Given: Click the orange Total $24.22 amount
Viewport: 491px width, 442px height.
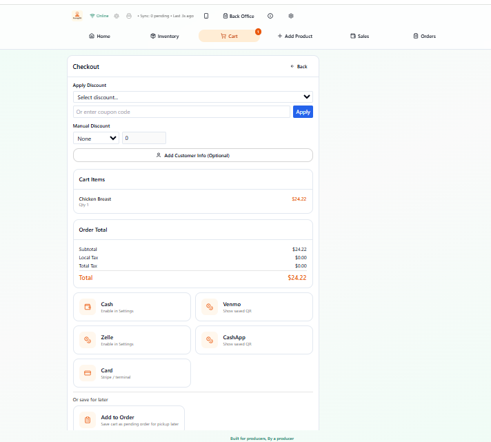Looking at the screenshot, I should coord(297,278).
